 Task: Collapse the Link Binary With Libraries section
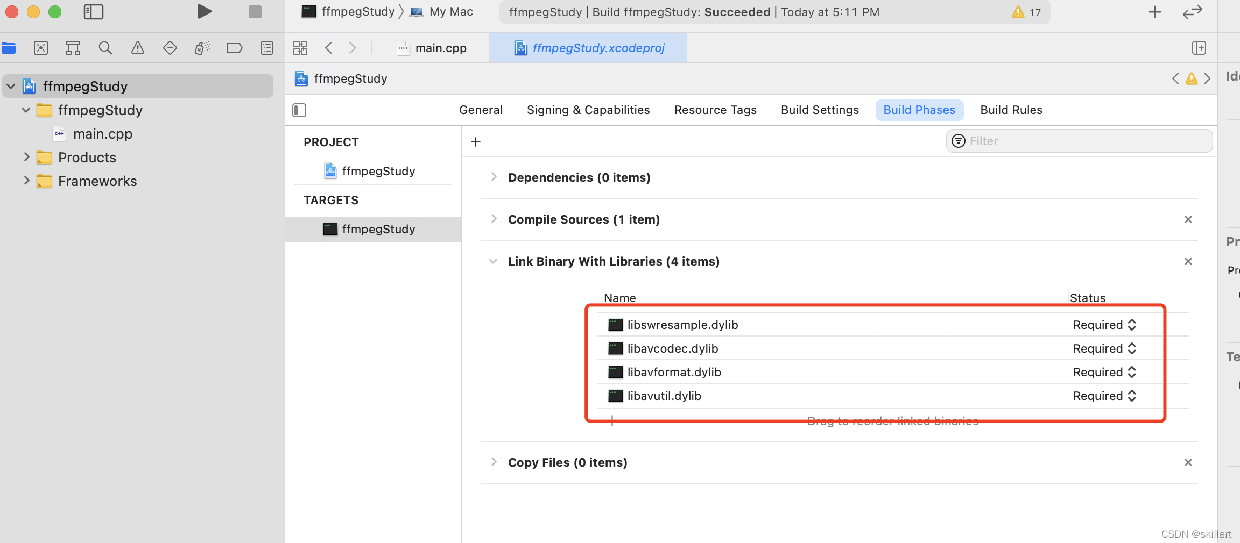(493, 261)
